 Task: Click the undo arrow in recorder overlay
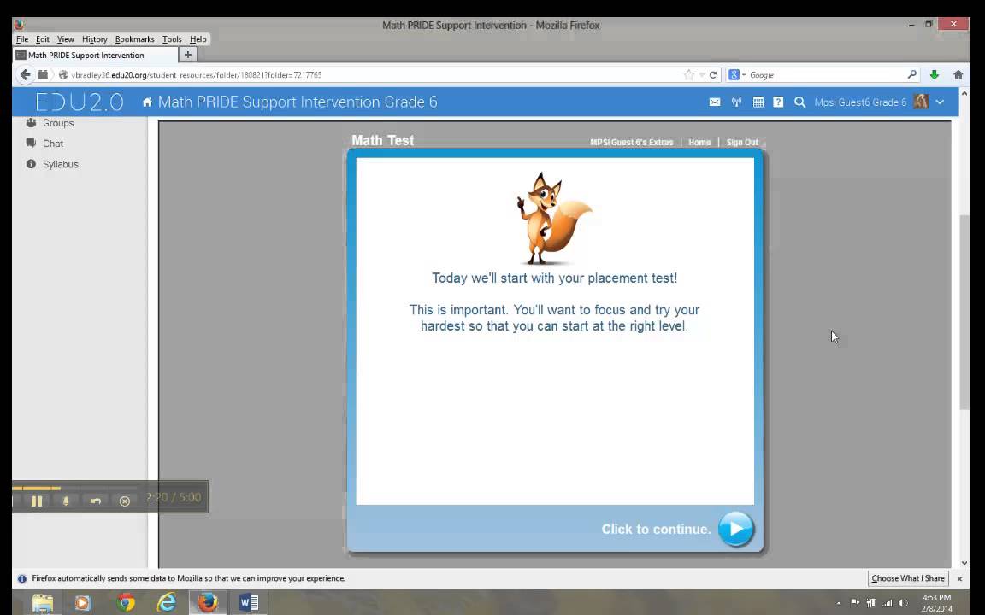pos(96,501)
